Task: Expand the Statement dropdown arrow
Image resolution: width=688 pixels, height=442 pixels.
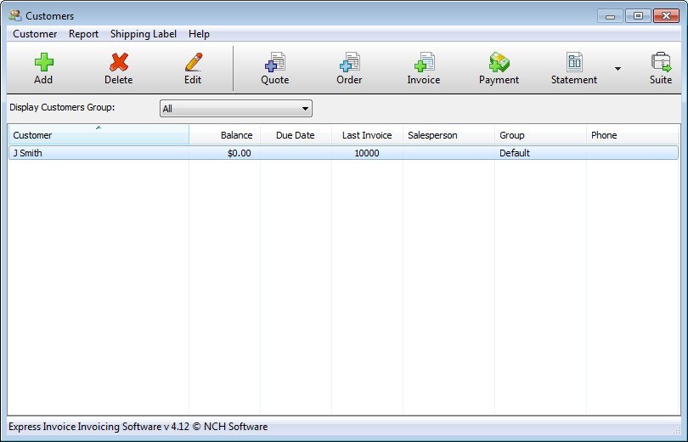Action: coord(618,69)
